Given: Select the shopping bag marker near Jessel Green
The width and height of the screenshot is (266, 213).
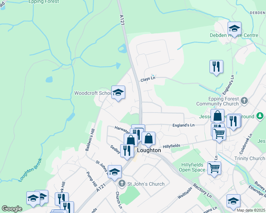Looking at the screenshot, I should click(218, 116).
